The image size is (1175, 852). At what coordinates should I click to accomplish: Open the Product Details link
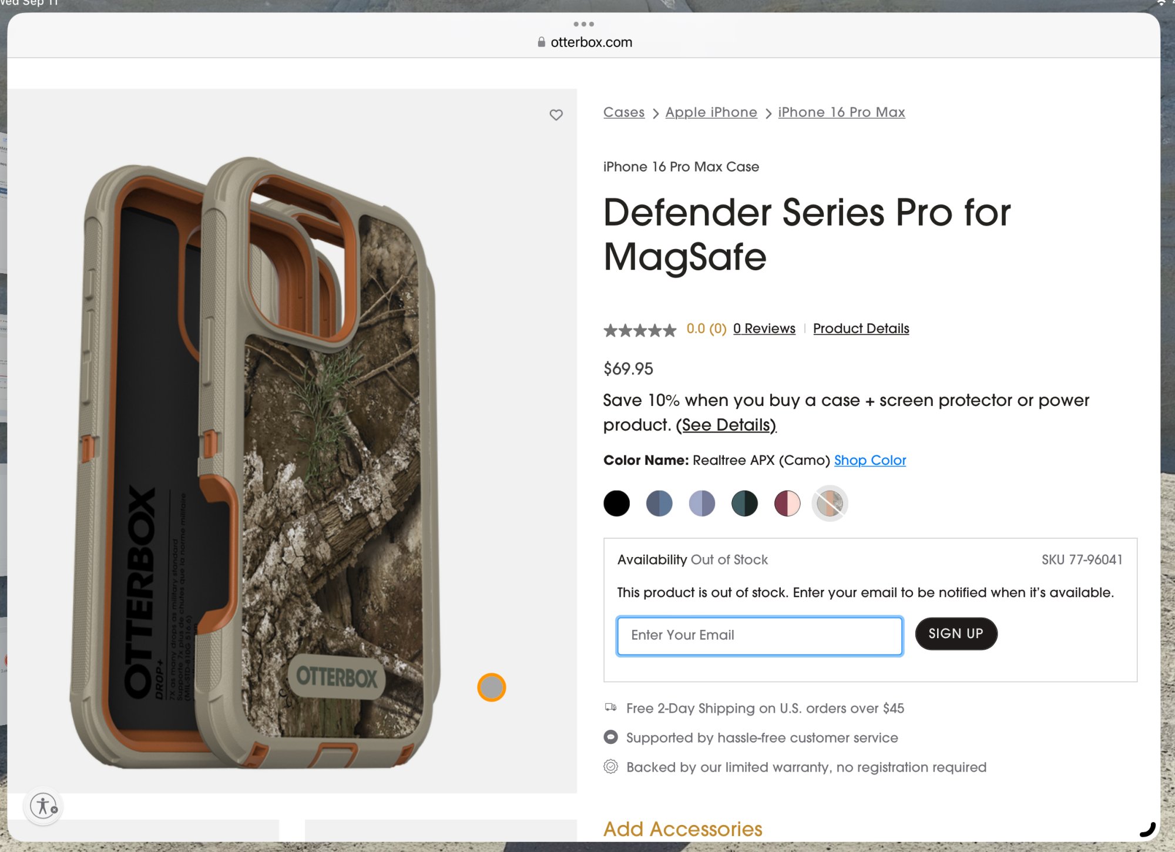click(x=861, y=328)
